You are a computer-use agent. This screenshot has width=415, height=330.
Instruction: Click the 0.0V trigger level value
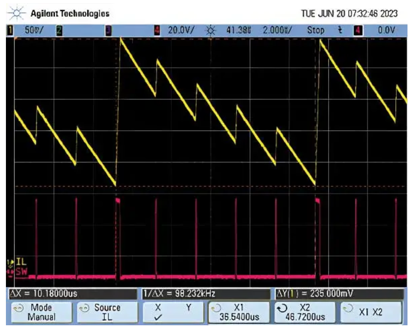point(387,30)
